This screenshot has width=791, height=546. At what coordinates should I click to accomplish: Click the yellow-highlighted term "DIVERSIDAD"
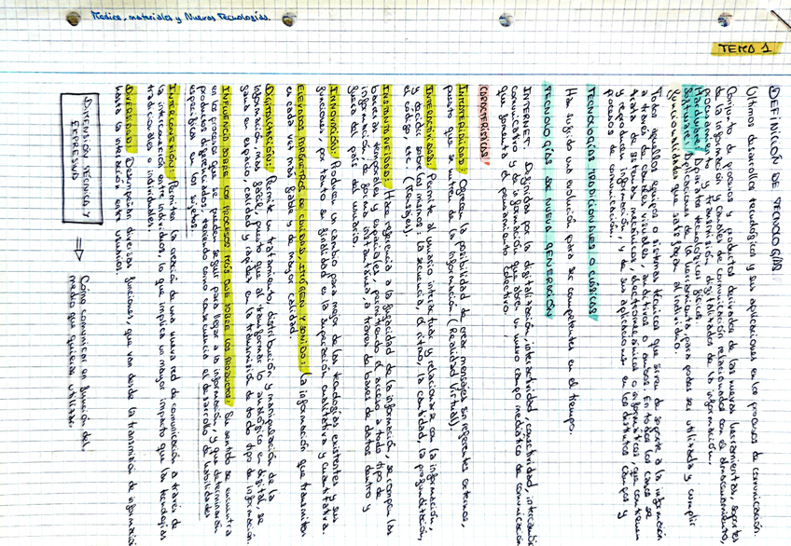(131, 117)
